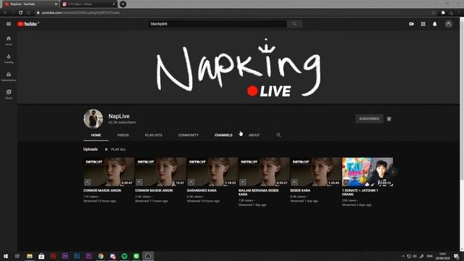Click the magnifier search button beside blackpink

pyautogui.click(x=294, y=24)
